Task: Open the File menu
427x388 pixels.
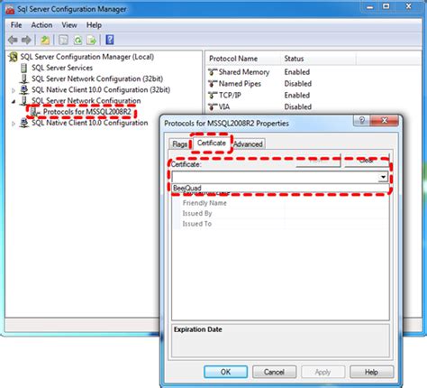Action: point(16,25)
